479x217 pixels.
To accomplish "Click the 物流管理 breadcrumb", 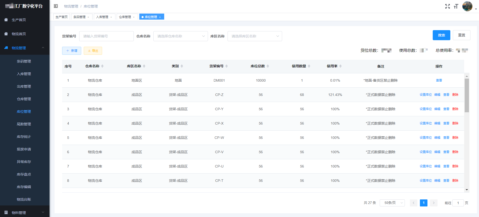I will tap(71, 6).
